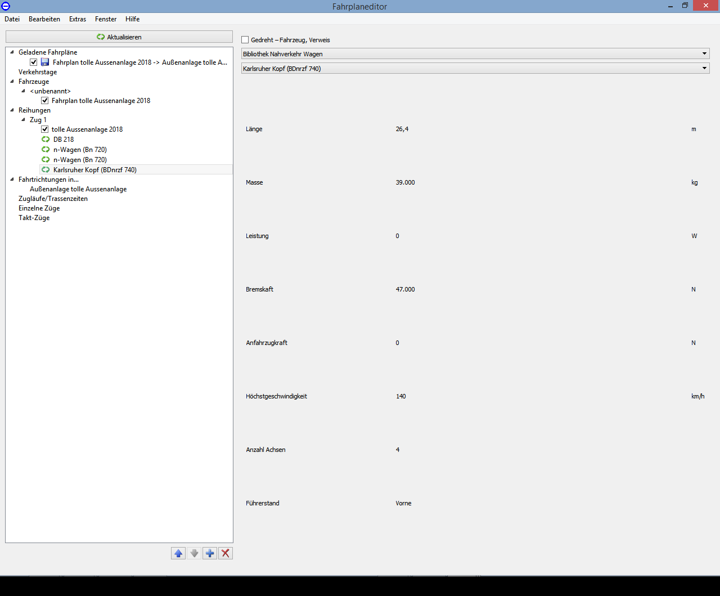Open the Bibliothek Nahverkehr Wagen dropdown
Screen dimensions: 720x596
click(x=475, y=54)
